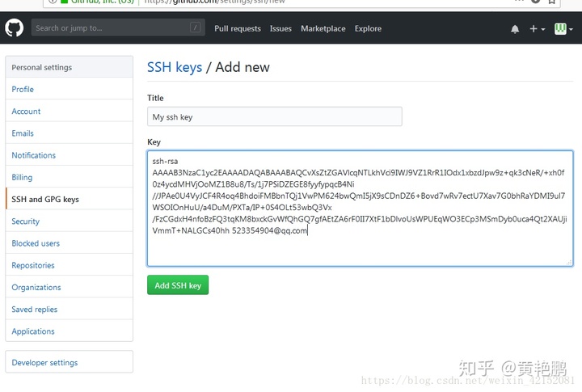Open Applications settings

tap(69, 331)
